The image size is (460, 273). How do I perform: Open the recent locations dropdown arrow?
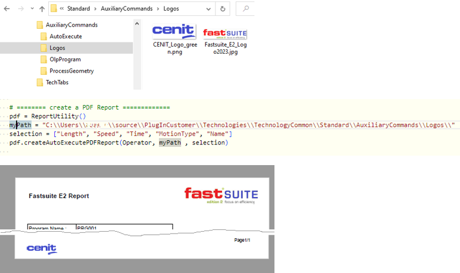(x=31, y=9)
